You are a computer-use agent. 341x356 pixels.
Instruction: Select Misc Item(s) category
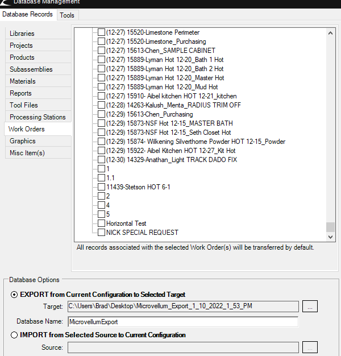point(38,153)
